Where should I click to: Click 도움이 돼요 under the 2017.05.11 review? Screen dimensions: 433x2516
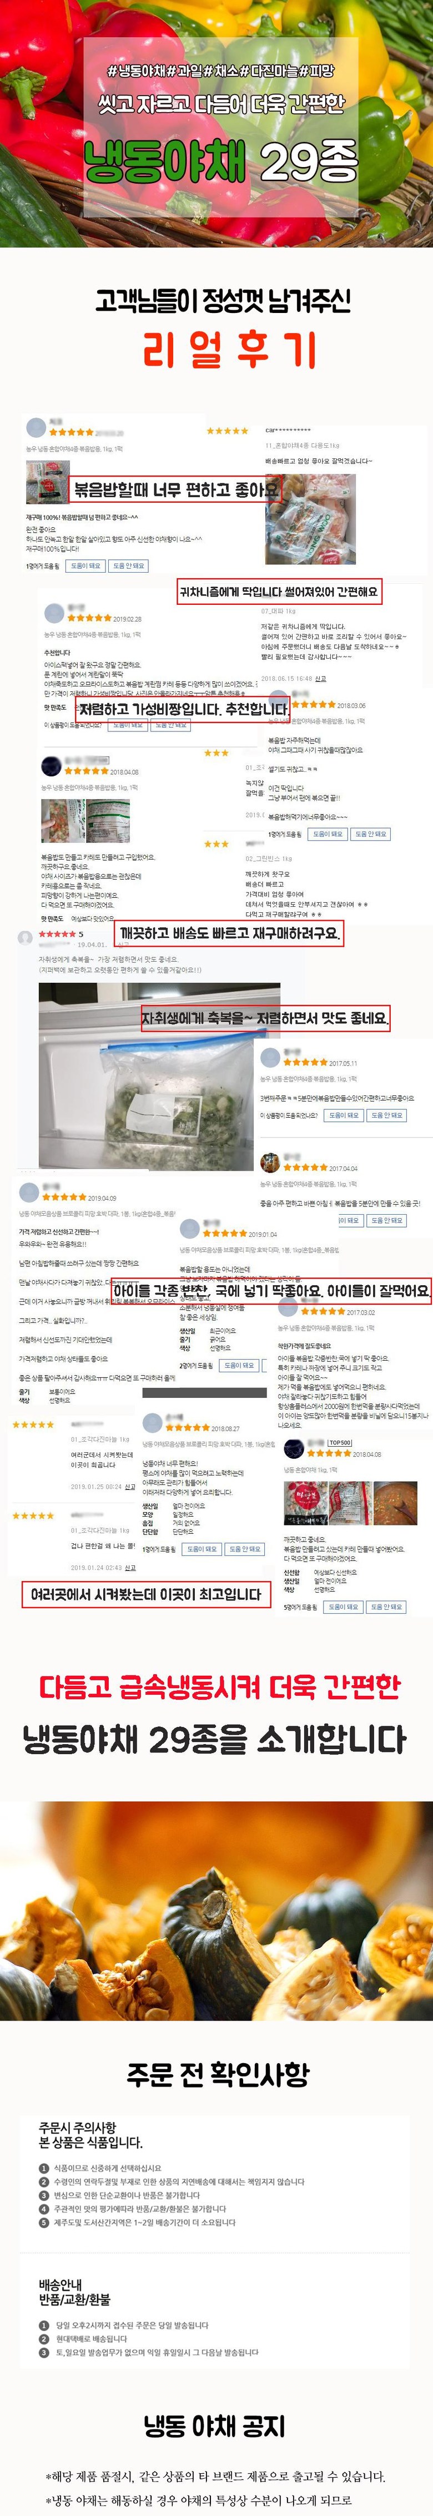[343, 1114]
